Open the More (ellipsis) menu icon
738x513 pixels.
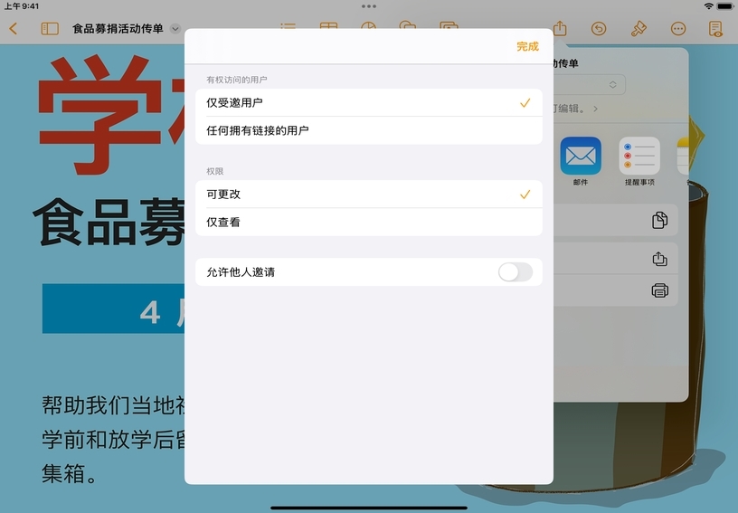(x=678, y=29)
